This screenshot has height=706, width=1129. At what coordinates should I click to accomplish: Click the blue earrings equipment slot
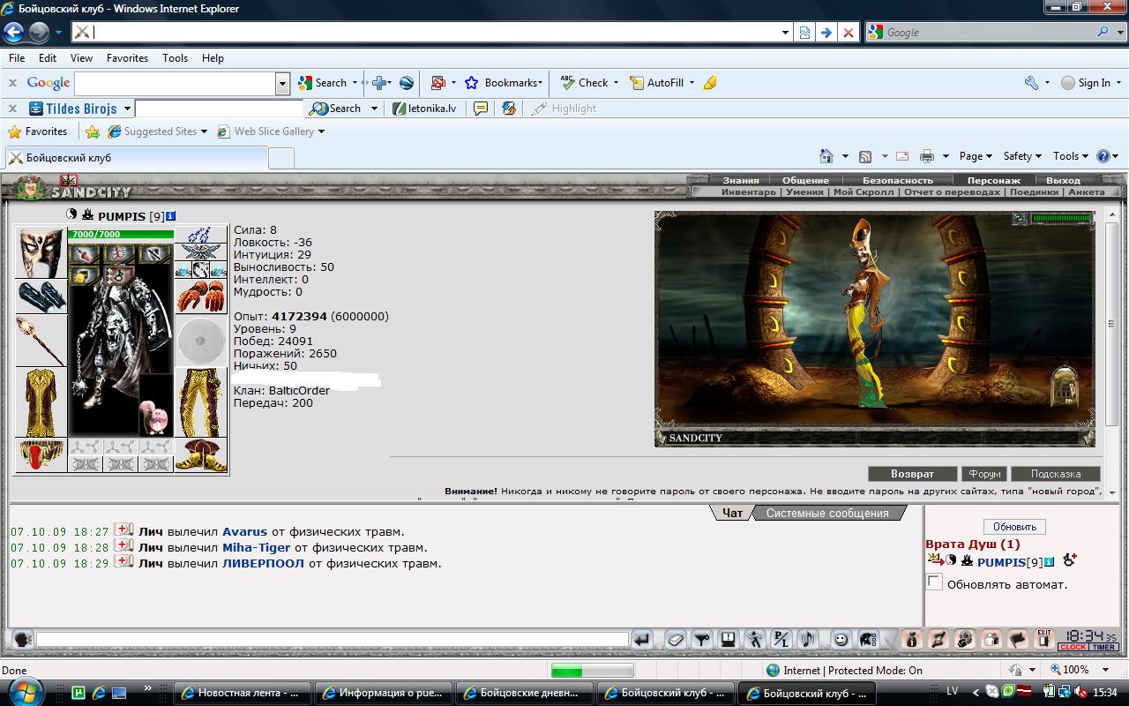[201, 235]
